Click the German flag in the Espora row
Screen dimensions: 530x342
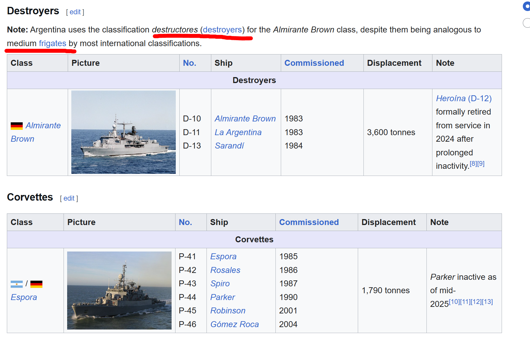point(36,284)
